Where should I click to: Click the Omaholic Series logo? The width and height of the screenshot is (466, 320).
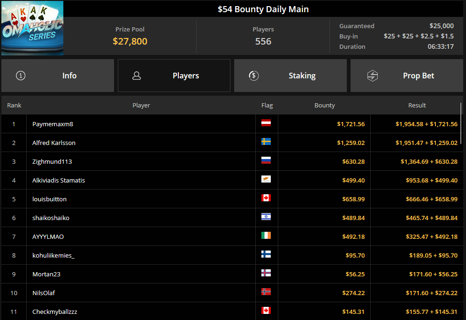tap(32, 28)
